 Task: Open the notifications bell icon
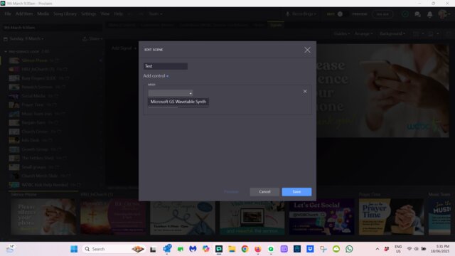point(429,14)
